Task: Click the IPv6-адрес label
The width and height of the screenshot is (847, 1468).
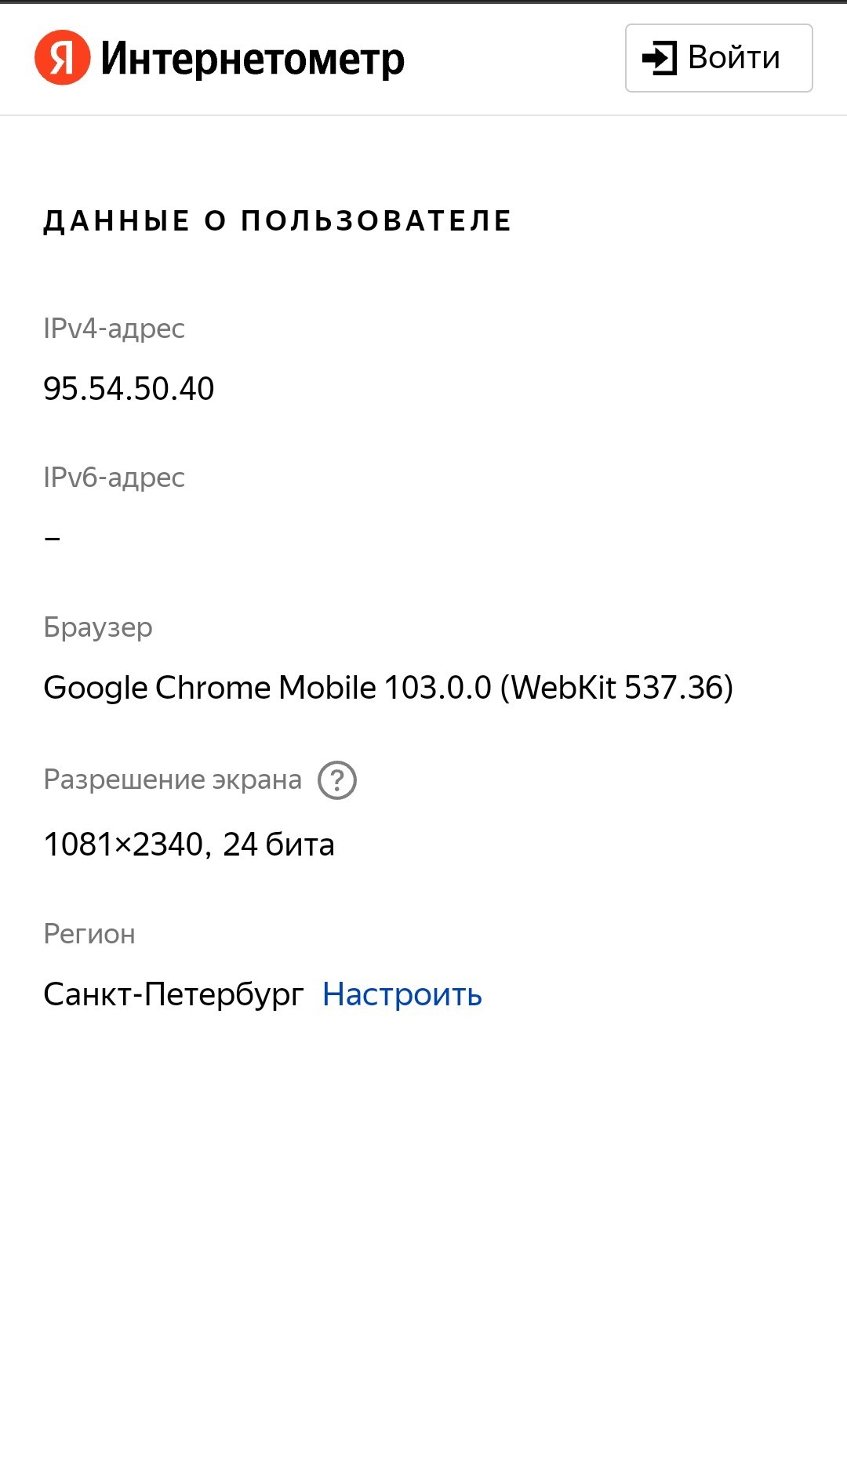Action: pyautogui.click(x=114, y=478)
